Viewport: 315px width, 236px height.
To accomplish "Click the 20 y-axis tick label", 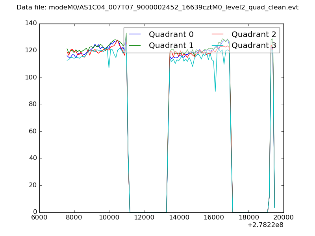I will (33, 185).
